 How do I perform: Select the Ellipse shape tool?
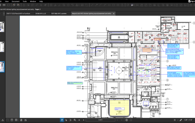pos(118,5)
